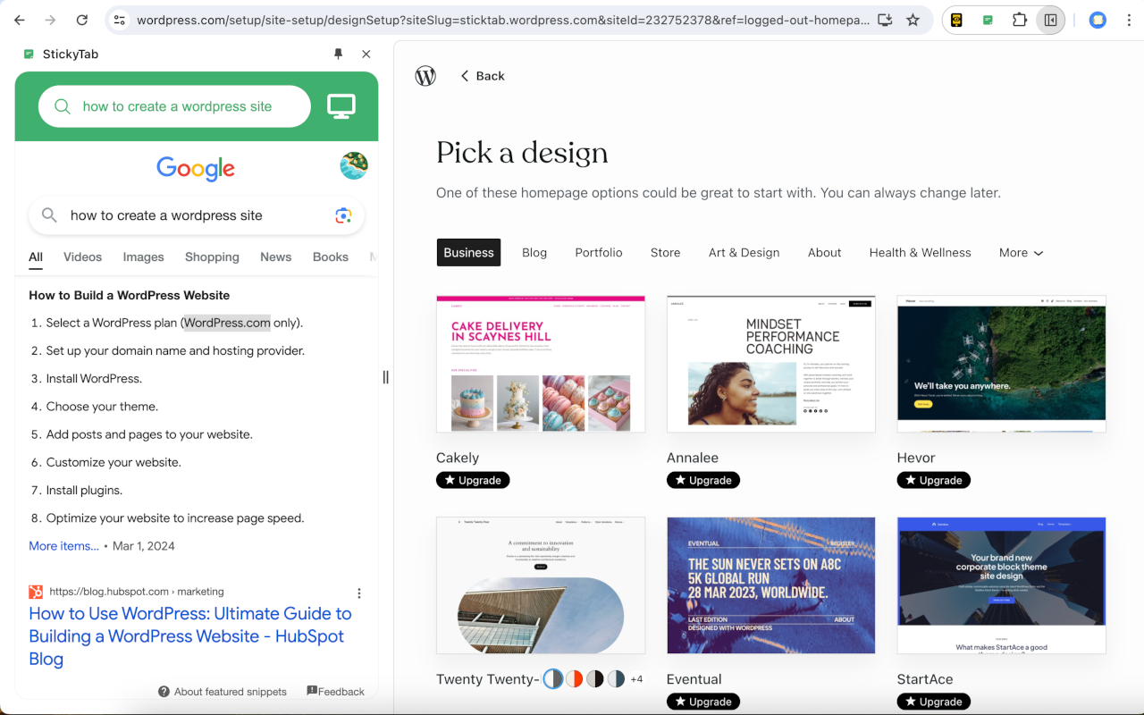Click the Upgrade badge under Annalee
Viewport: 1144px width, 715px height.
(x=703, y=480)
